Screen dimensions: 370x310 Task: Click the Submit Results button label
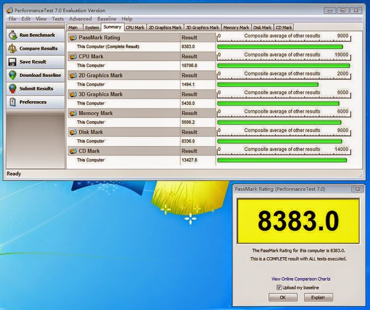[x=36, y=89]
